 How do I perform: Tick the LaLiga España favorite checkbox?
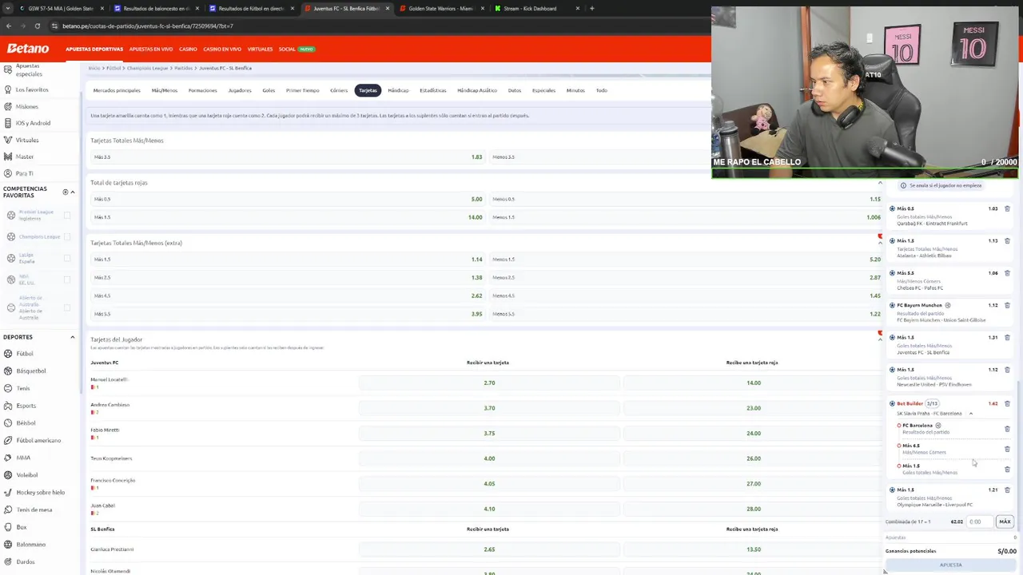click(67, 258)
